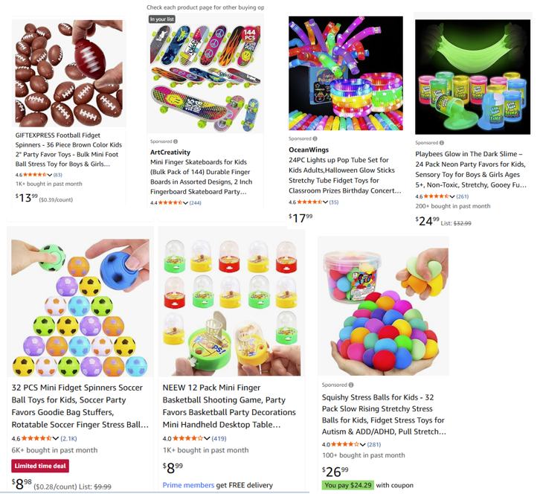Click the Prime members link
The image size is (540, 494).
click(x=188, y=485)
